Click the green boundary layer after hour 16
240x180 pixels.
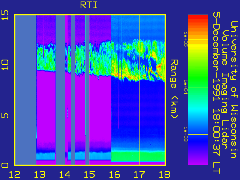click(x=138, y=156)
